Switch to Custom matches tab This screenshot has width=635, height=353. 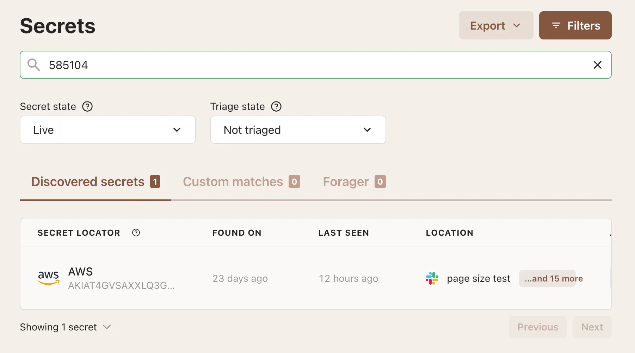(241, 182)
